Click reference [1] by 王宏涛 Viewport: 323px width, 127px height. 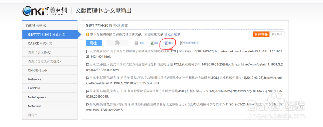click(x=184, y=54)
